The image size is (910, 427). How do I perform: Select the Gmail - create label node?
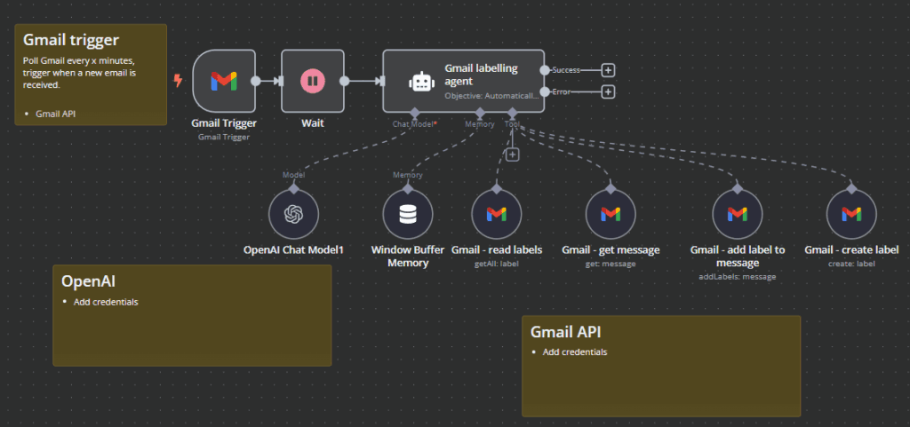coord(850,214)
